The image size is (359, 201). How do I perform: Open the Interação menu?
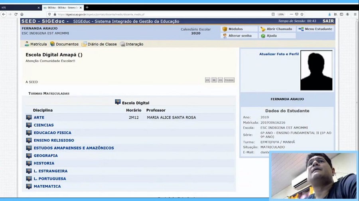[x=132, y=44]
